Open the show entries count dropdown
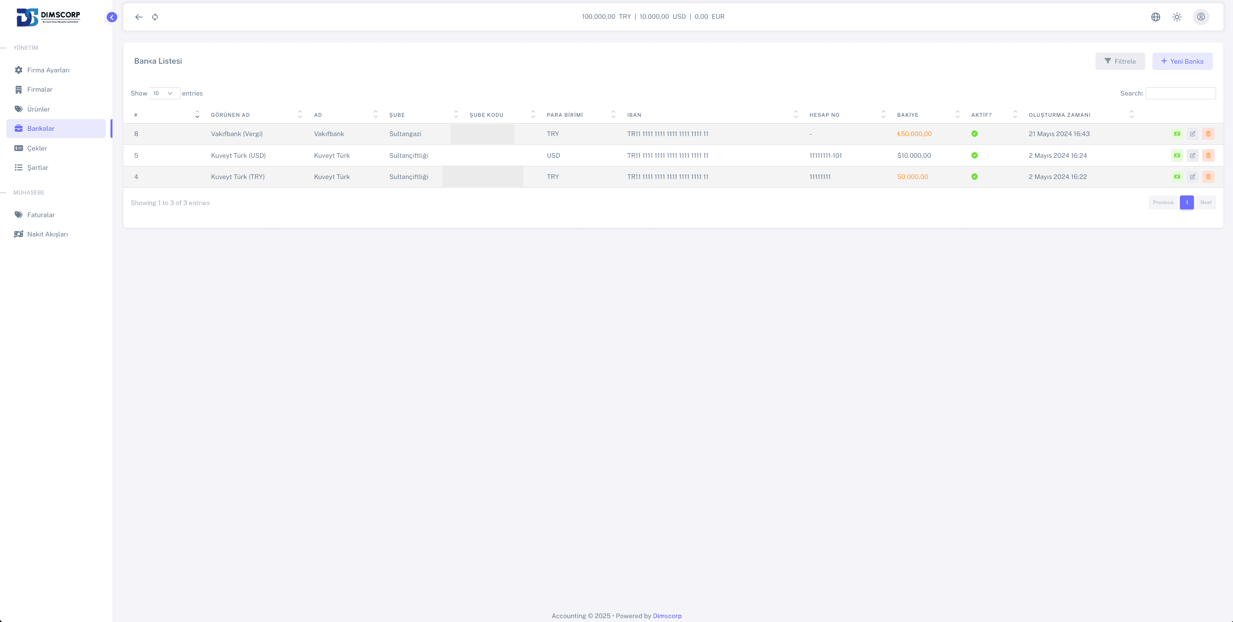 164,93
